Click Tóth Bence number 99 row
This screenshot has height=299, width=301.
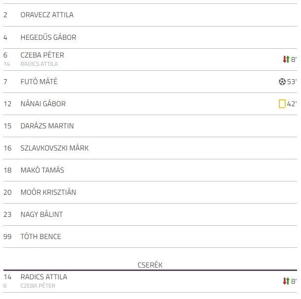[x=150, y=237]
